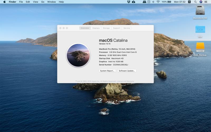Click the cloud upload menu bar icon
The width and height of the screenshot is (211, 132).
(133, 2)
